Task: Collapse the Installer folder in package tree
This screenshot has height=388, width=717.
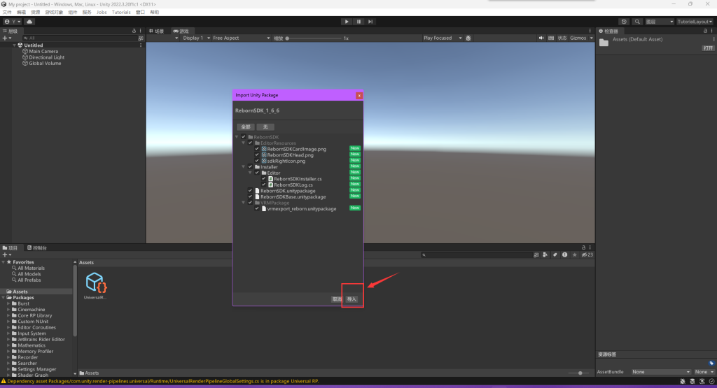Action: click(244, 167)
